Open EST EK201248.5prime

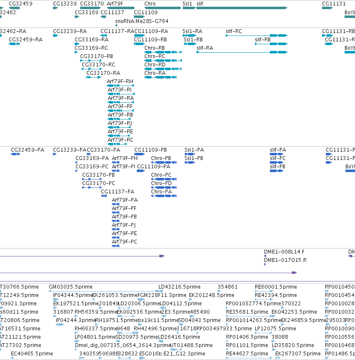(x=211, y=295)
